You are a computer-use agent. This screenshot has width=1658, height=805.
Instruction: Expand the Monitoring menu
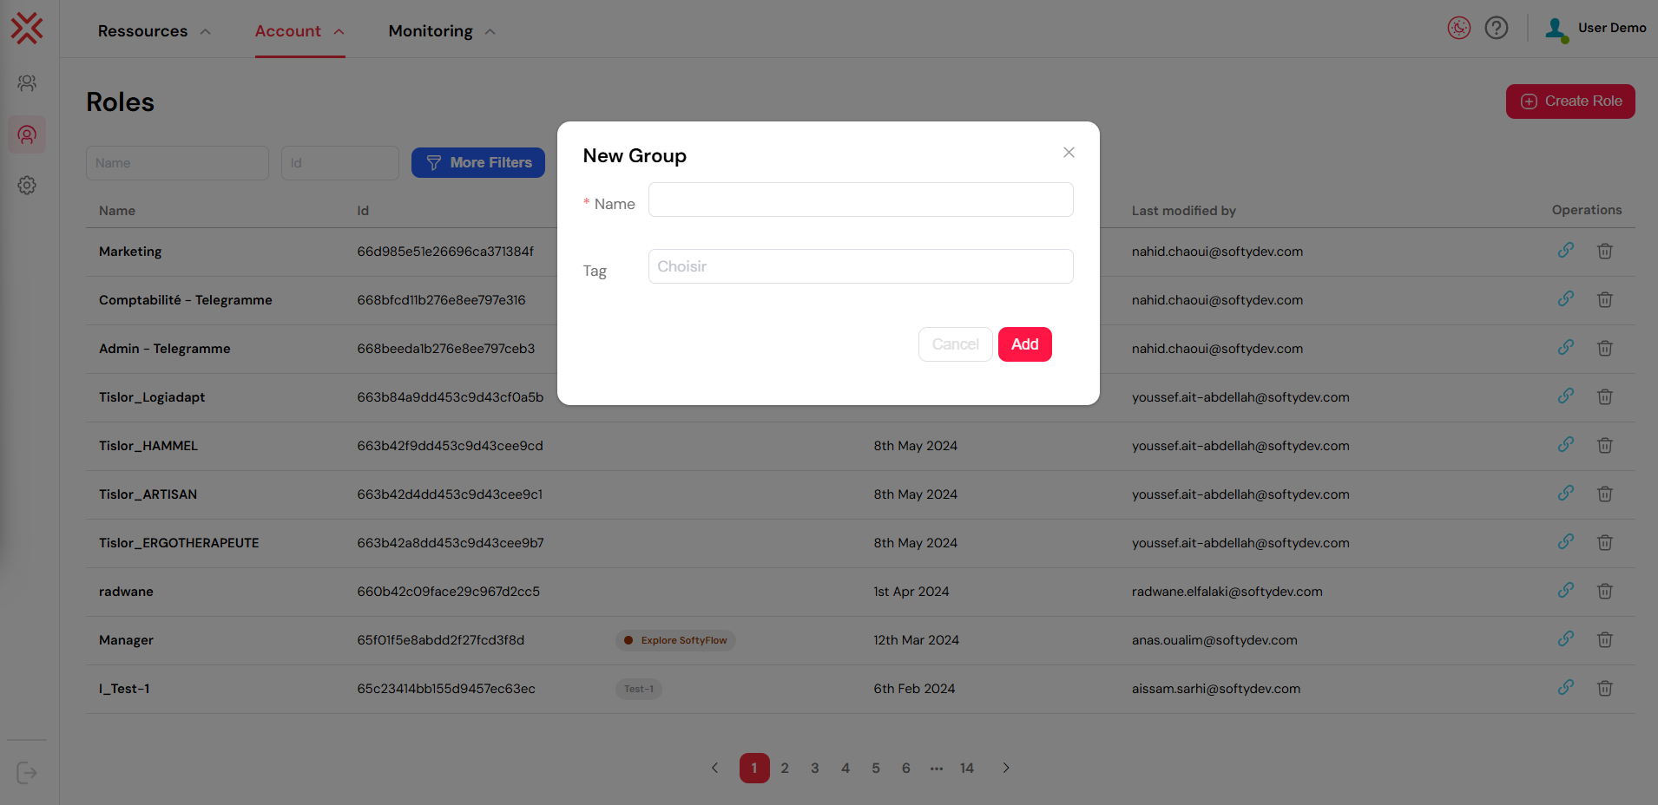coord(442,31)
